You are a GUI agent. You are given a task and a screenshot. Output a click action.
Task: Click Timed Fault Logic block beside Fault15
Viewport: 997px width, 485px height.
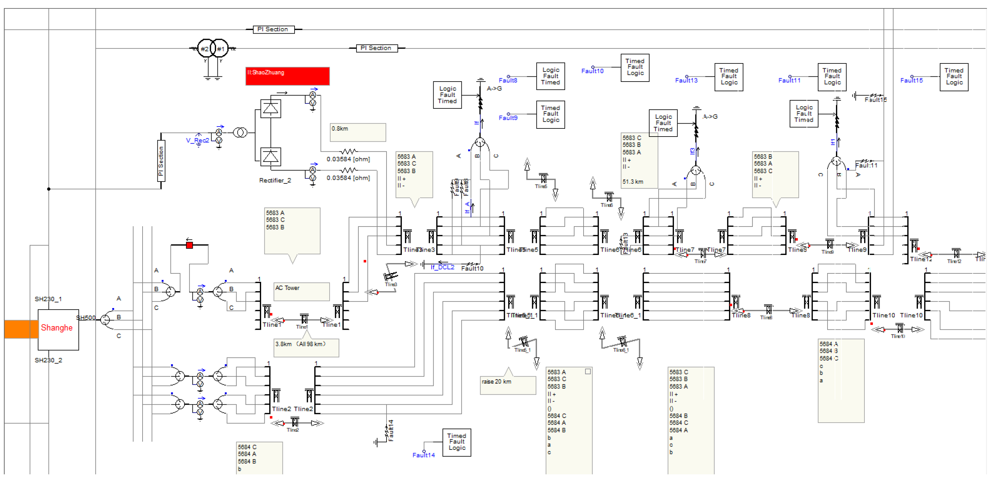coord(954,77)
